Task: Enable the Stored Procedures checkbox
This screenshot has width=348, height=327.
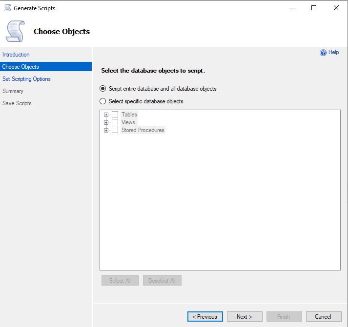Action: pos(115,130)
